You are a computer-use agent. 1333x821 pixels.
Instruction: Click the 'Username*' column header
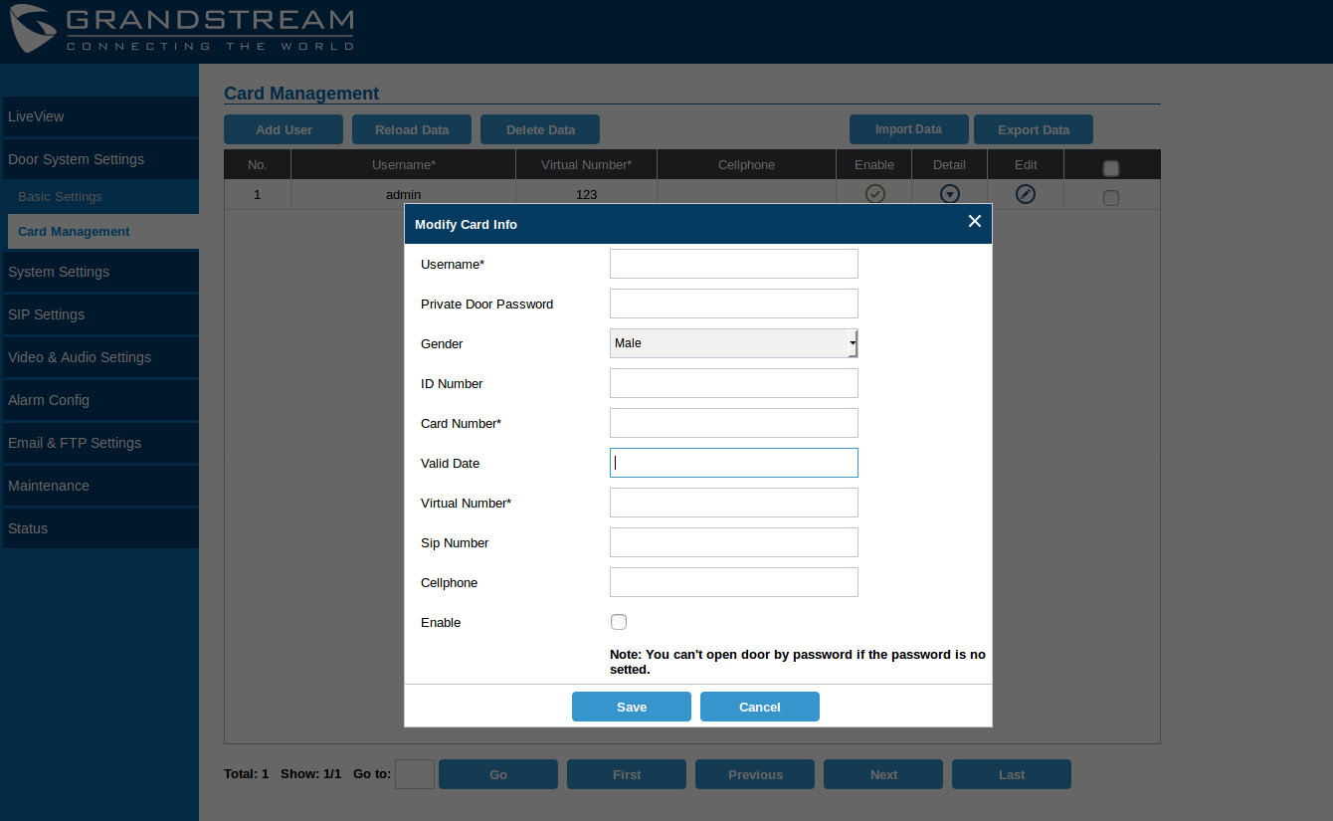(x=404, y=165)
